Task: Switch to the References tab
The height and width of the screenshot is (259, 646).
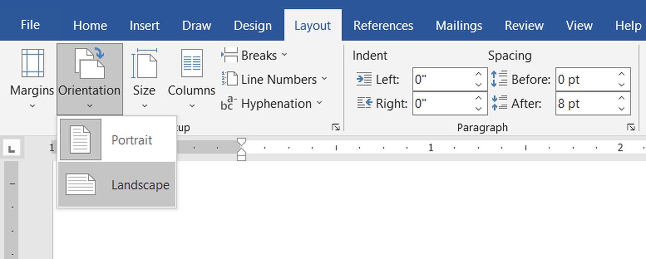Action: click(x=383, y=25)
